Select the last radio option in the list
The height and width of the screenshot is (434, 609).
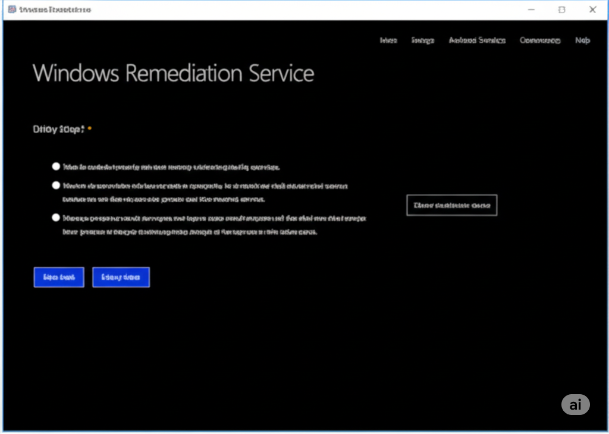point(56,218)
